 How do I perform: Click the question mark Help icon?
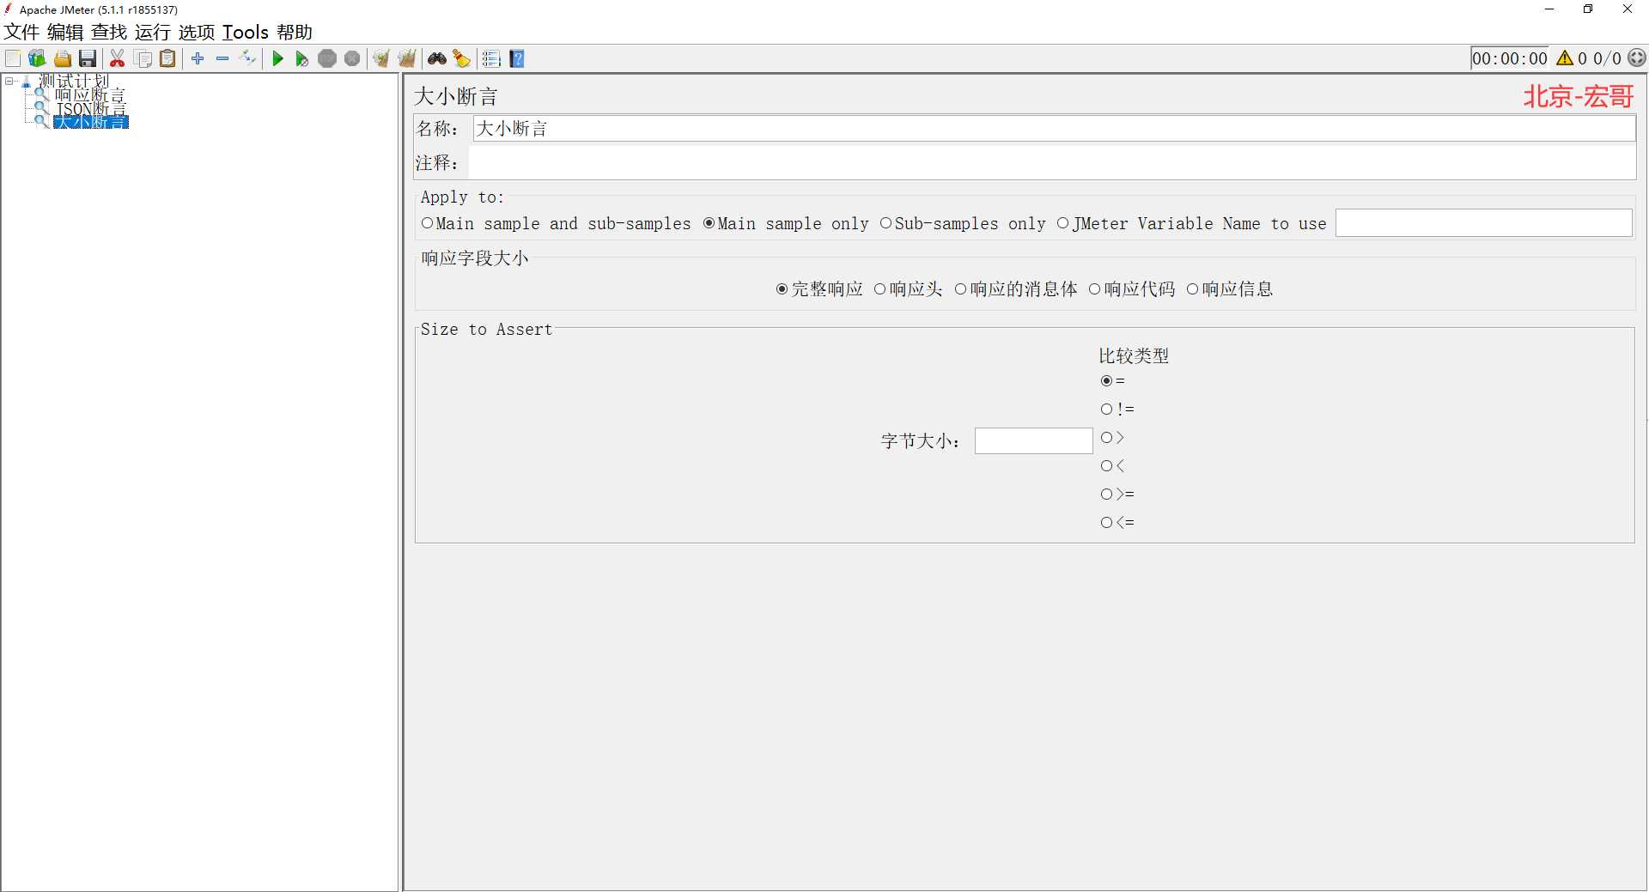coord(517,58)
